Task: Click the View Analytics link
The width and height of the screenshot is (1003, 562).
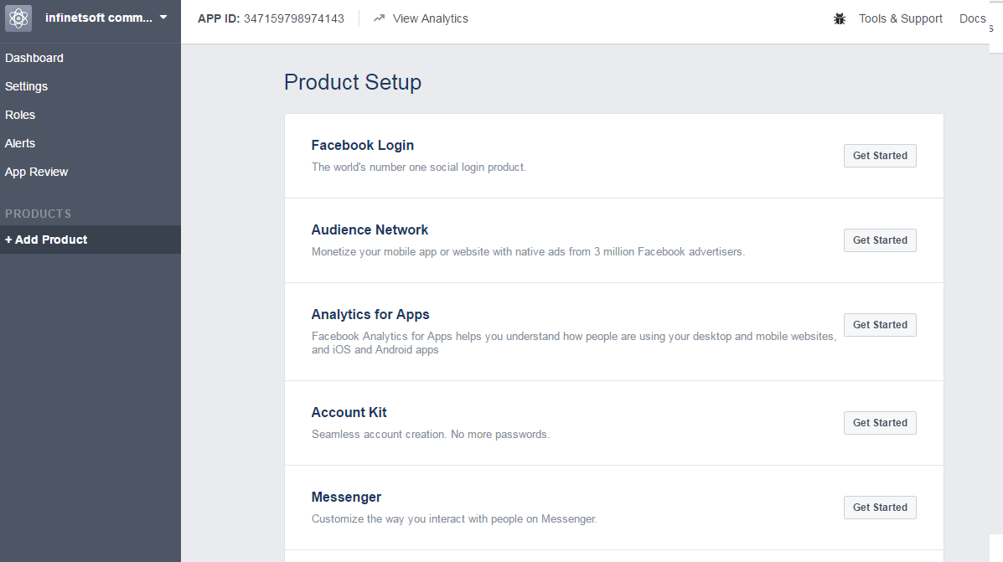Action: [x=431, y=18]
